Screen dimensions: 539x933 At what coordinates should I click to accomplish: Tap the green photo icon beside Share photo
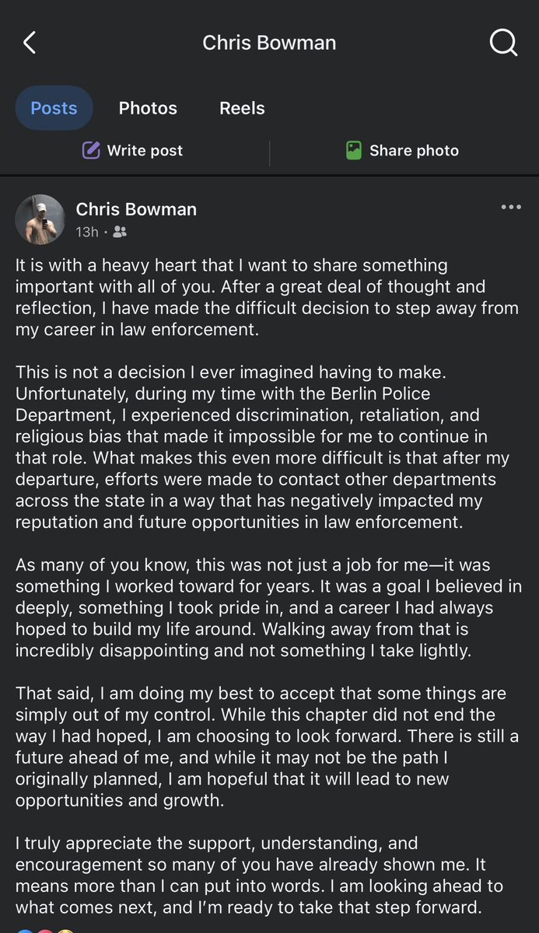tap(354, 150)
